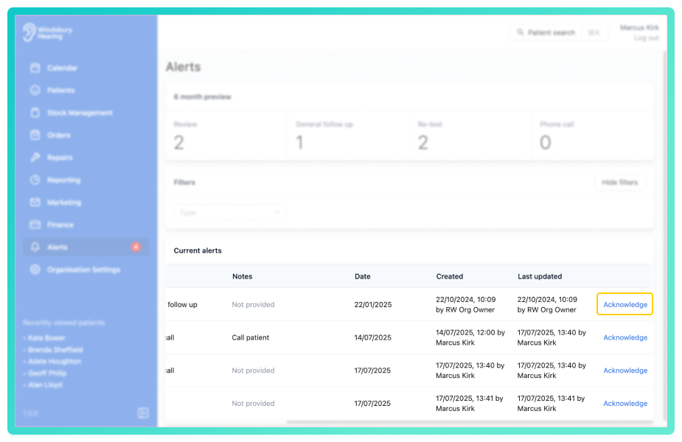Open the Reporting chart icon
The height and width of the screenshot is (442, 682).
point(35,180)
